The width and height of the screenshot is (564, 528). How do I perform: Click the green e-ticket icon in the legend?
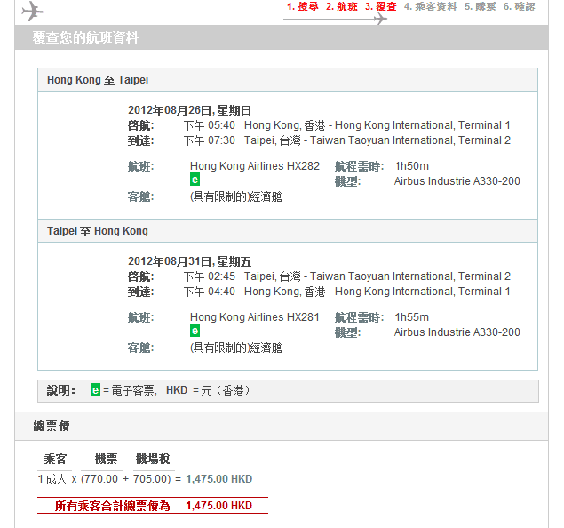(95, 390)
